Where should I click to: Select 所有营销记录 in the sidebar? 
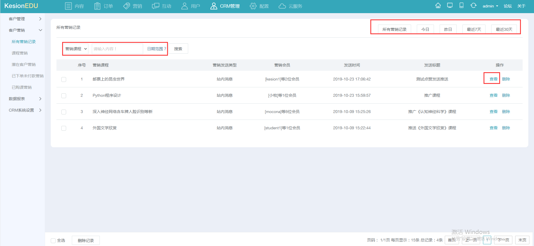click(24, 42)
